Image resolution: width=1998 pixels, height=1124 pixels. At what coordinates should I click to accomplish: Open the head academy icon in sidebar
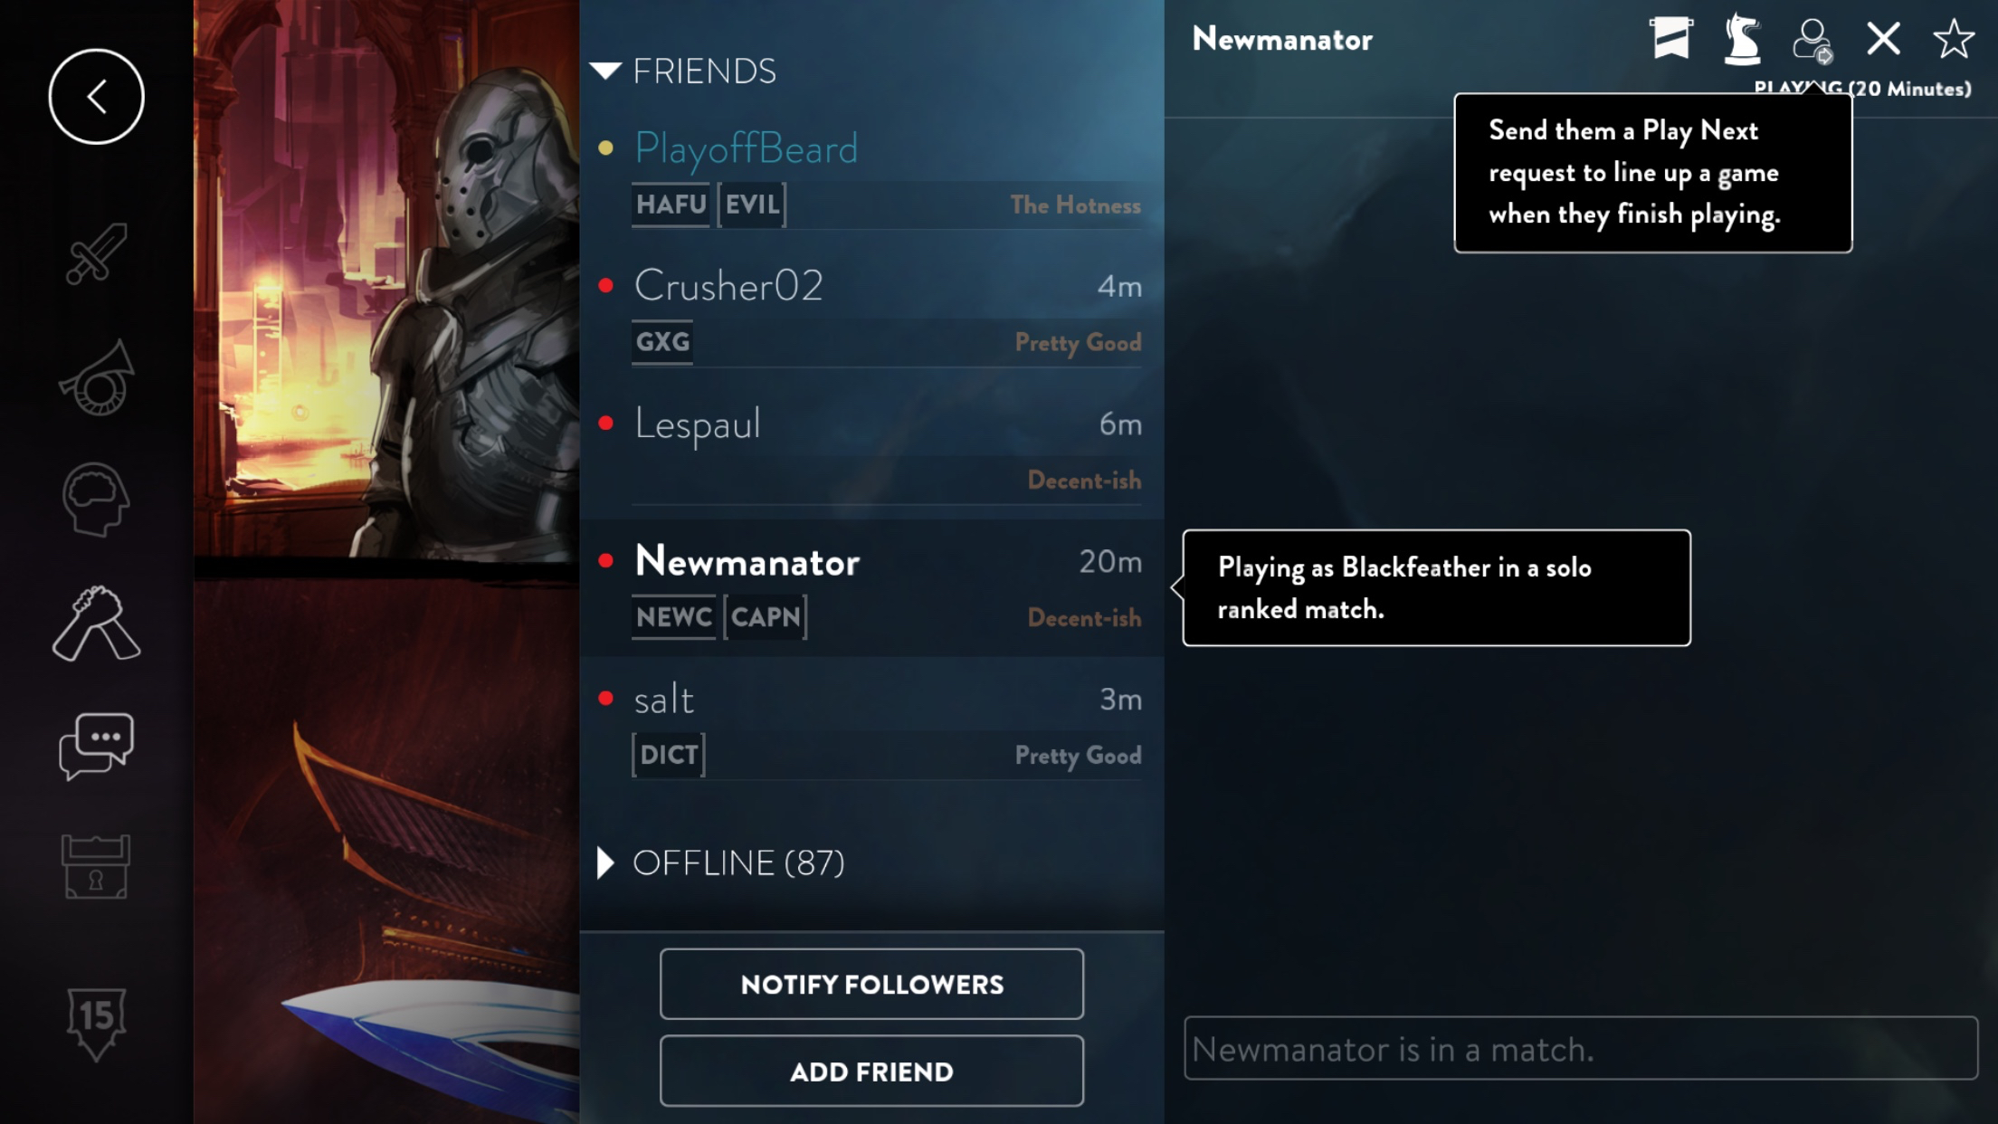(96, 500)
